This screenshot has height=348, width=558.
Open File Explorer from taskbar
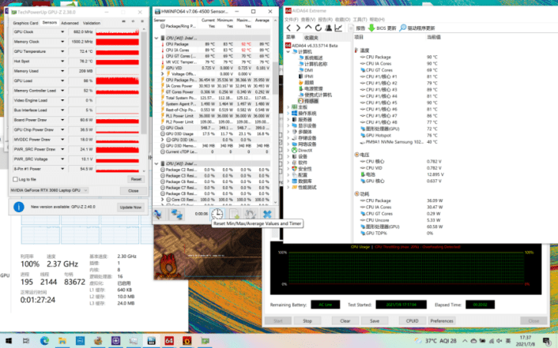[x=62, y=341]
